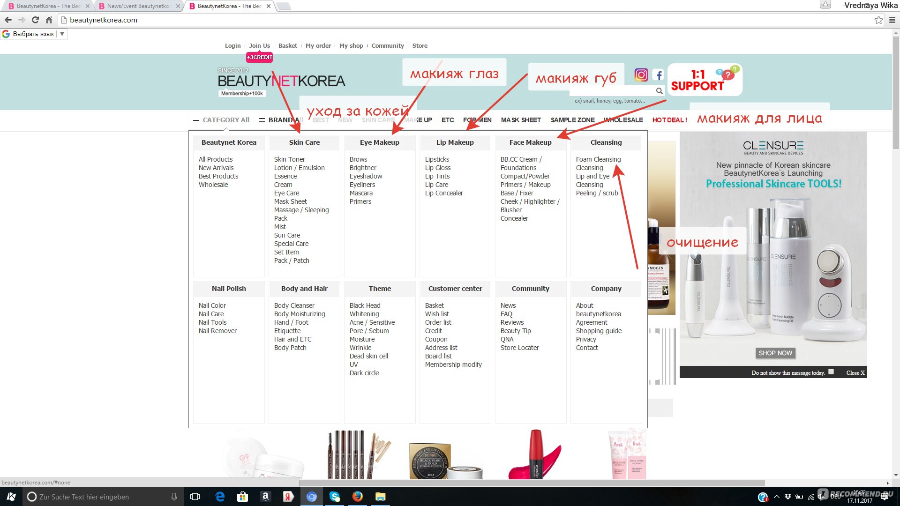
Task: Click the BeautynetKorea logo icon
Action: tap(281, 80)
